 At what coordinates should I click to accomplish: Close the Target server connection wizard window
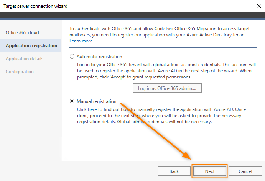coord(258,6)
